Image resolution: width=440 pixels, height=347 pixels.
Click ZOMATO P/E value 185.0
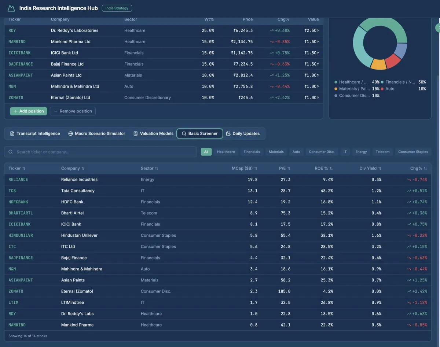click(284, 292)
